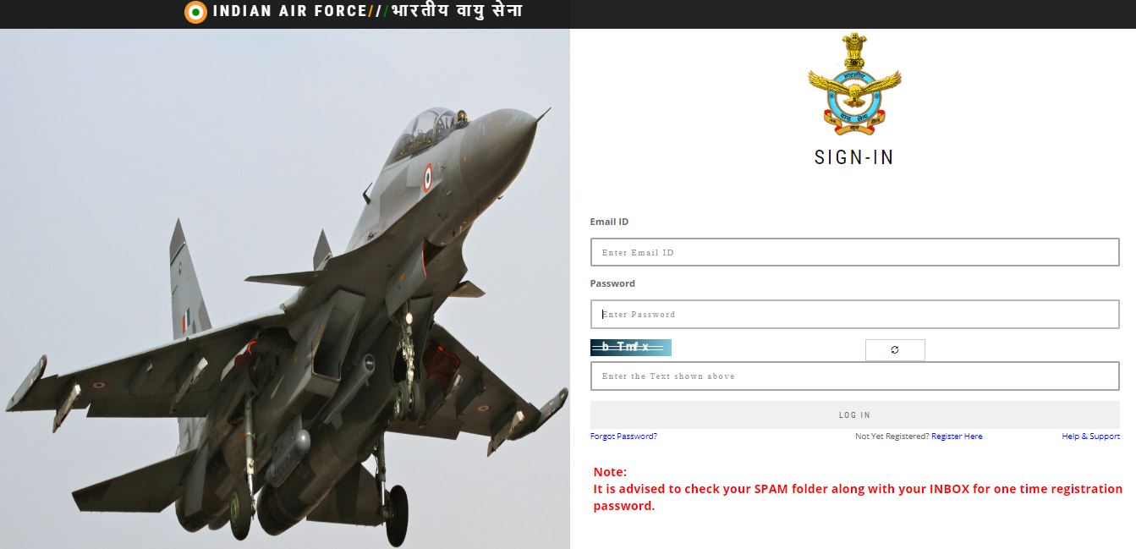Click the fighter jet photo

click(284, 288)
